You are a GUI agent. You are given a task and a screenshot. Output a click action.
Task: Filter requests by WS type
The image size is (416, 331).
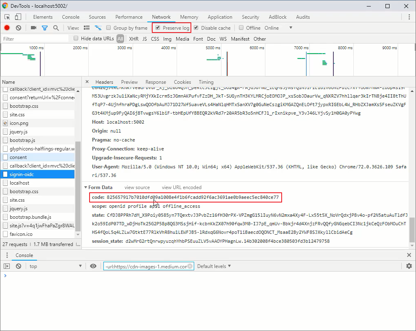(223, 39)
